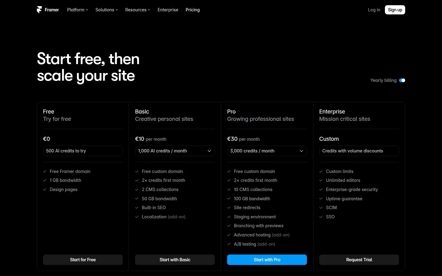Open the 1,000 AI credits / month dropdown
Image resolution: width=442 pixels, height=276 pixels.
click(175, 151)
